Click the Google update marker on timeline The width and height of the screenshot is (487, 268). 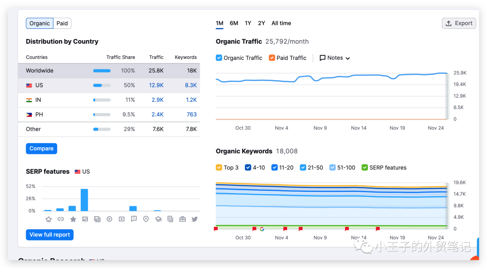[262, 229]
